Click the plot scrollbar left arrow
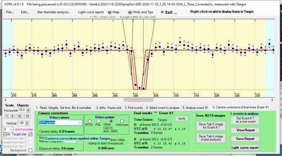This screenshot has width=282, height=156. (5, 100)
